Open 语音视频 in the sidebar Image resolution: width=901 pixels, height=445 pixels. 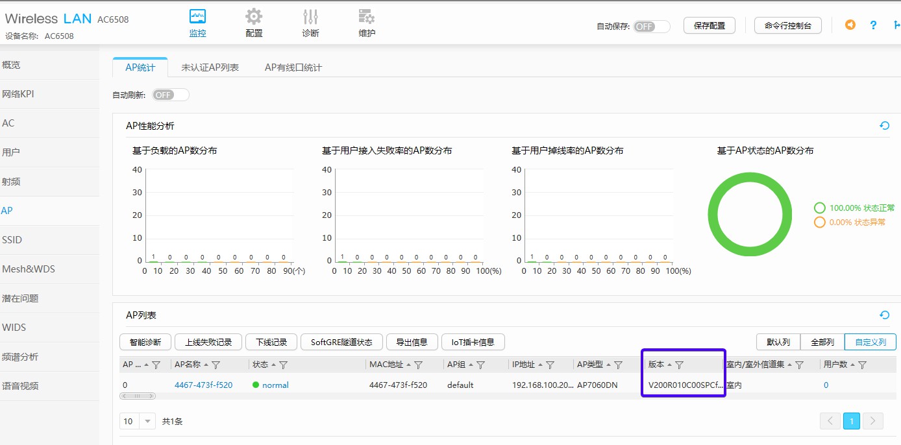tap(49, 386)
